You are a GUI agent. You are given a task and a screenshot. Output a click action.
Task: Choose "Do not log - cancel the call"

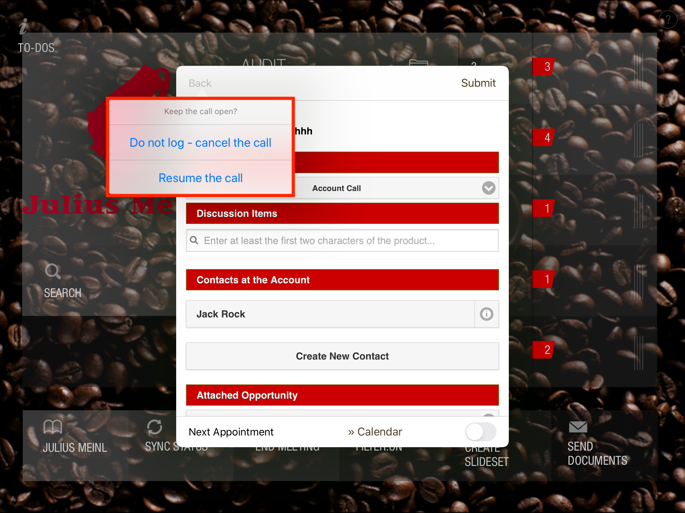point(201,143)
